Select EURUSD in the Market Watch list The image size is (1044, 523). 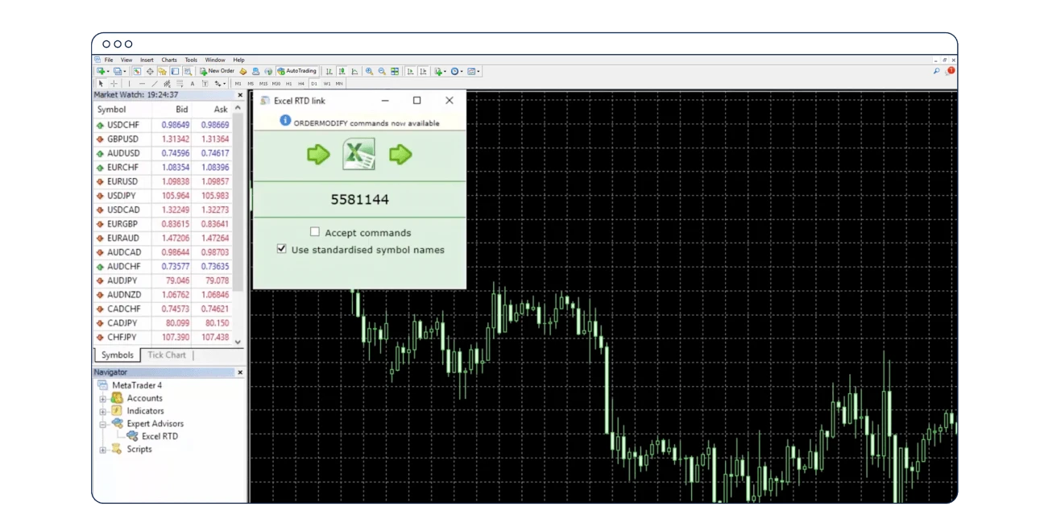pos(121,181)
